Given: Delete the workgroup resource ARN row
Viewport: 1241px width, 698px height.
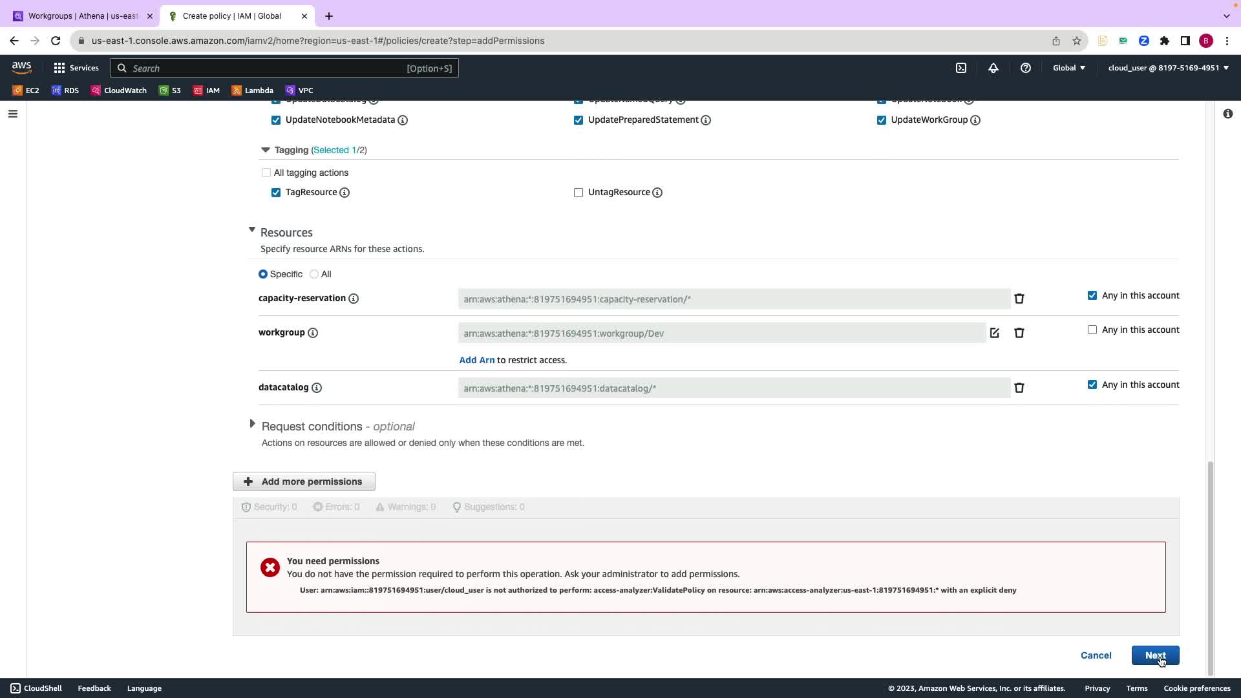Looking at the screenshot, I should (1019, 333).
